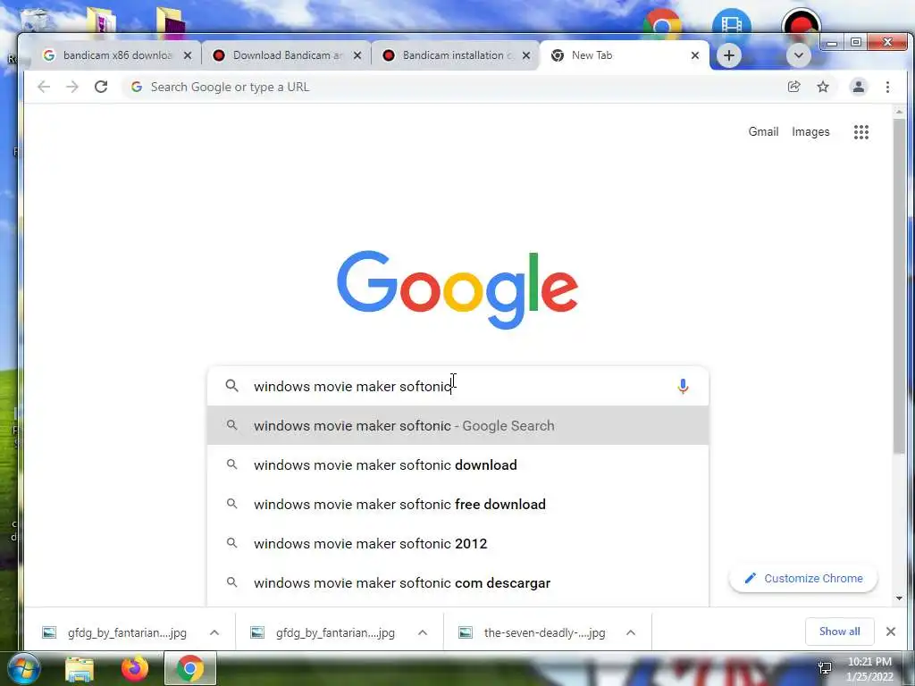Close the New Tab tab
The height and width of the screenshot is (686, 915).
pyautogui.click(x=695, y=55)
